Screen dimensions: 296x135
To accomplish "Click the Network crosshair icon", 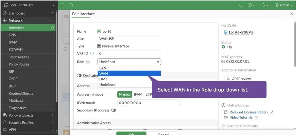I will [x=5, y=20].
